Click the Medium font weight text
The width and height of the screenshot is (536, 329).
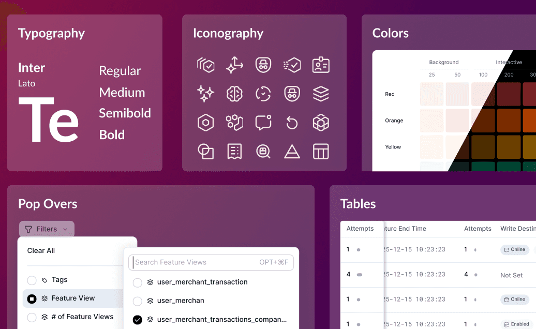click(x=122, y=92)
